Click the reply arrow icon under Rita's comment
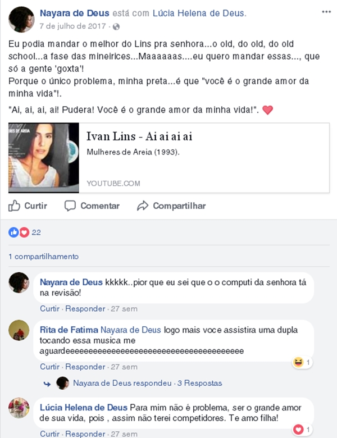337x438 pixels. (47, 384)
